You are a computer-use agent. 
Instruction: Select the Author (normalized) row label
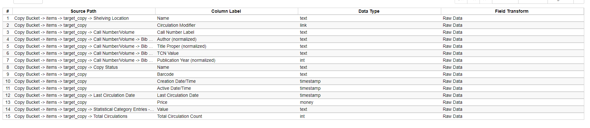(177, 39)
